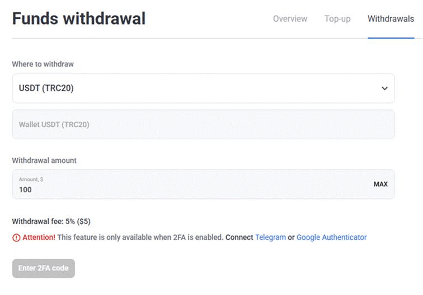423x295 pixels.
Task: Open the Top-up tab
Action: coord(337,19)
